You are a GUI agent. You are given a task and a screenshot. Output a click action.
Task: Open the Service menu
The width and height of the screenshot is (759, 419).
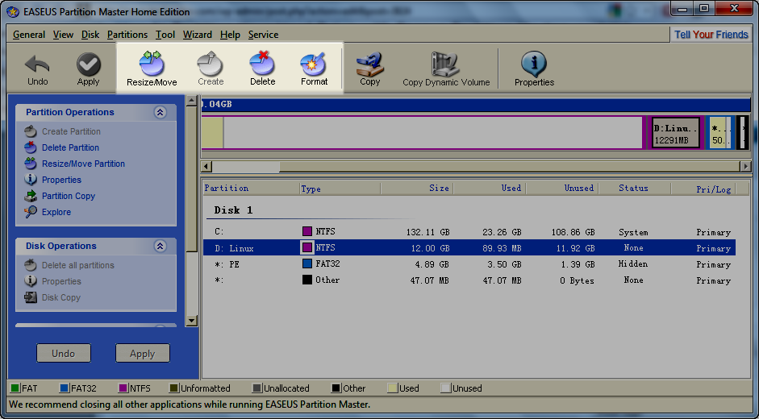pyautogui.click(x=263, y=35)
